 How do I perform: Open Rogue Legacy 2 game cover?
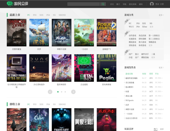point(106,32)
